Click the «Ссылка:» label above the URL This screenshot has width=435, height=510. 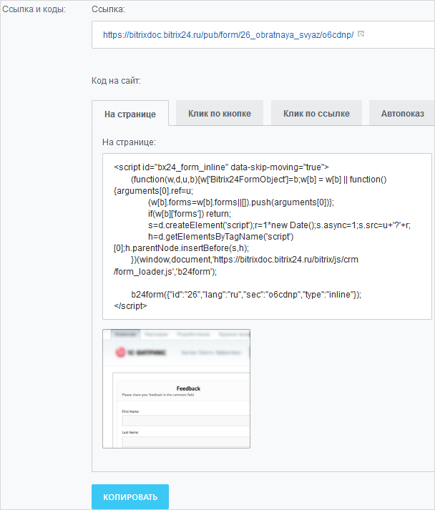[108, 9]
